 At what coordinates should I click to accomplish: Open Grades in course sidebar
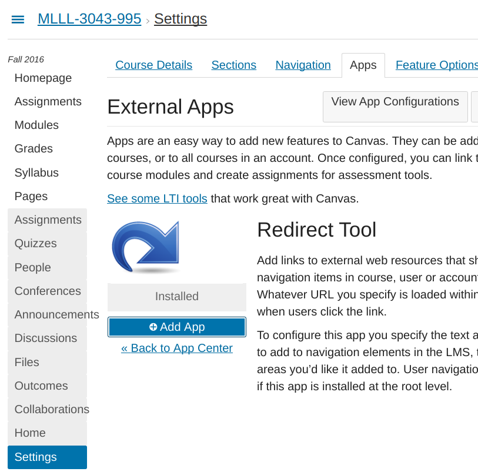point(34,148)
